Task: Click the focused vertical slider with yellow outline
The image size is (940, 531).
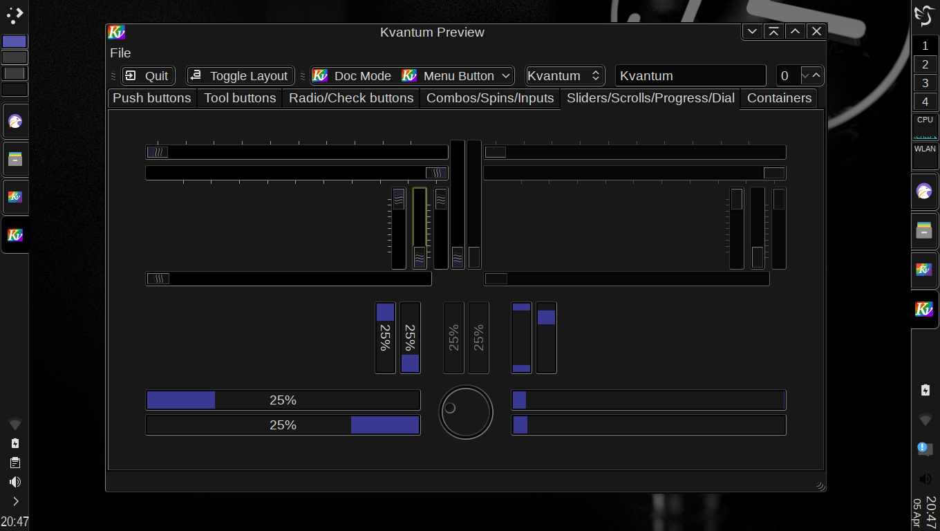Action: (x=420, y=228)
